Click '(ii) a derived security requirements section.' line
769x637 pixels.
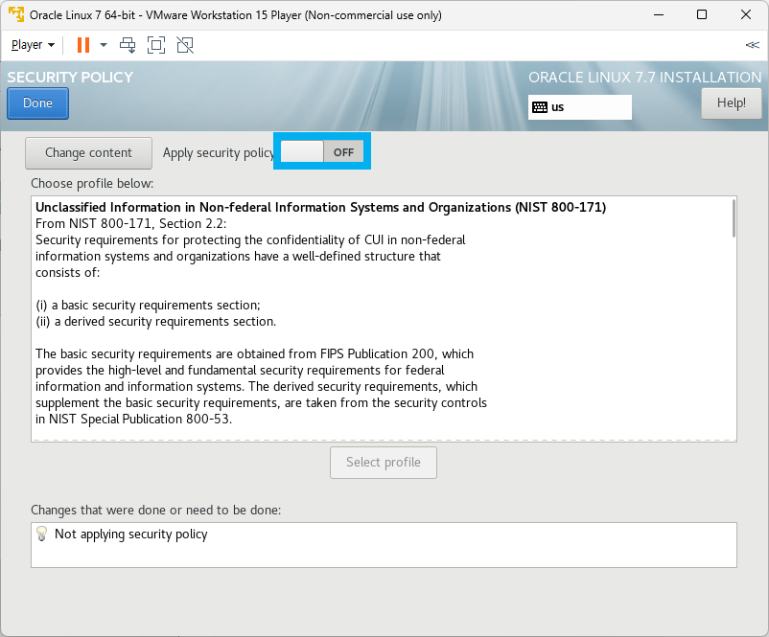coord(156,322)
